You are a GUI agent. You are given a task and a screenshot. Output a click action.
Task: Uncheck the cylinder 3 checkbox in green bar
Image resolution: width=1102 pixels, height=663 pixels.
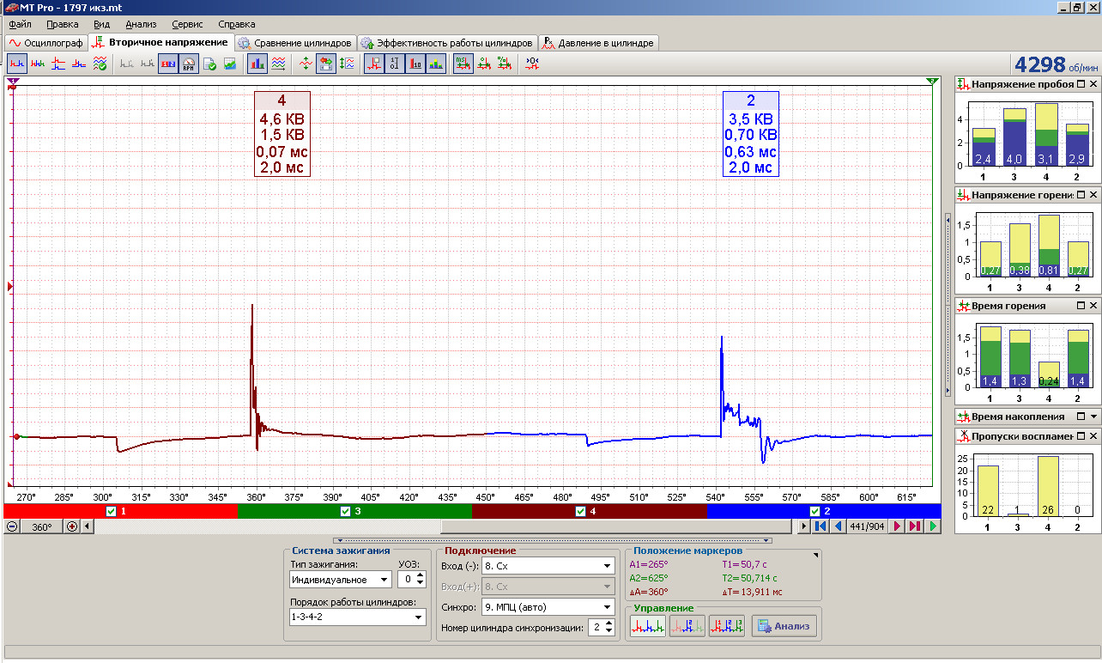346,511
